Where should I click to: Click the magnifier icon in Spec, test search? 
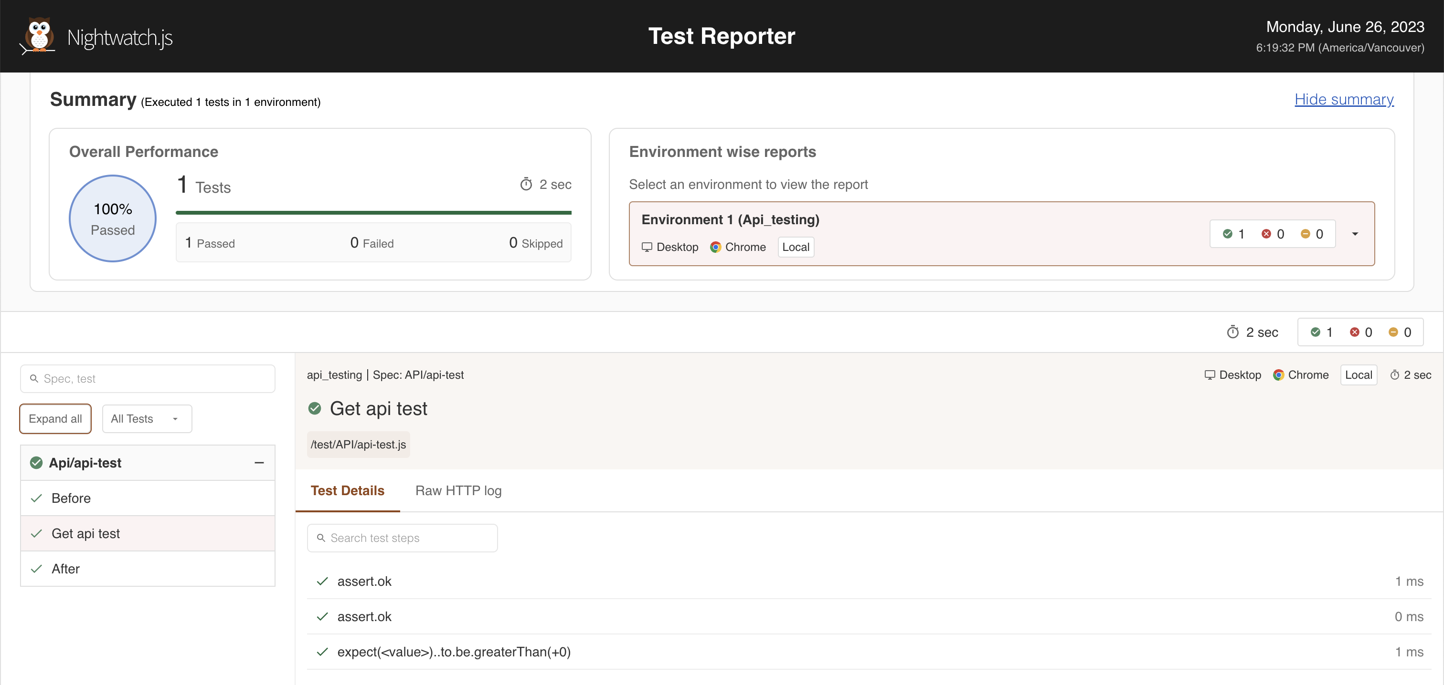34,379
